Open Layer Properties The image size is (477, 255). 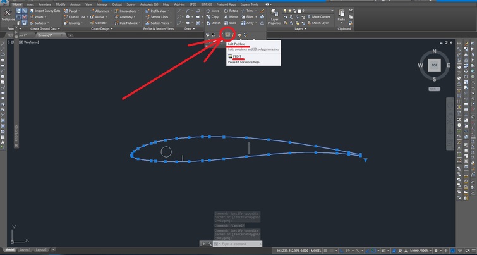pos(274,16)
